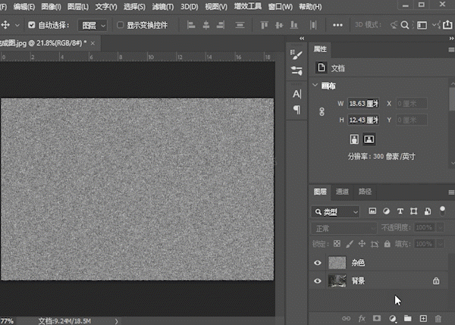This screenshot has height=325, width=455.
Task: Align vertical centers icon
Action: coord(279,25)
